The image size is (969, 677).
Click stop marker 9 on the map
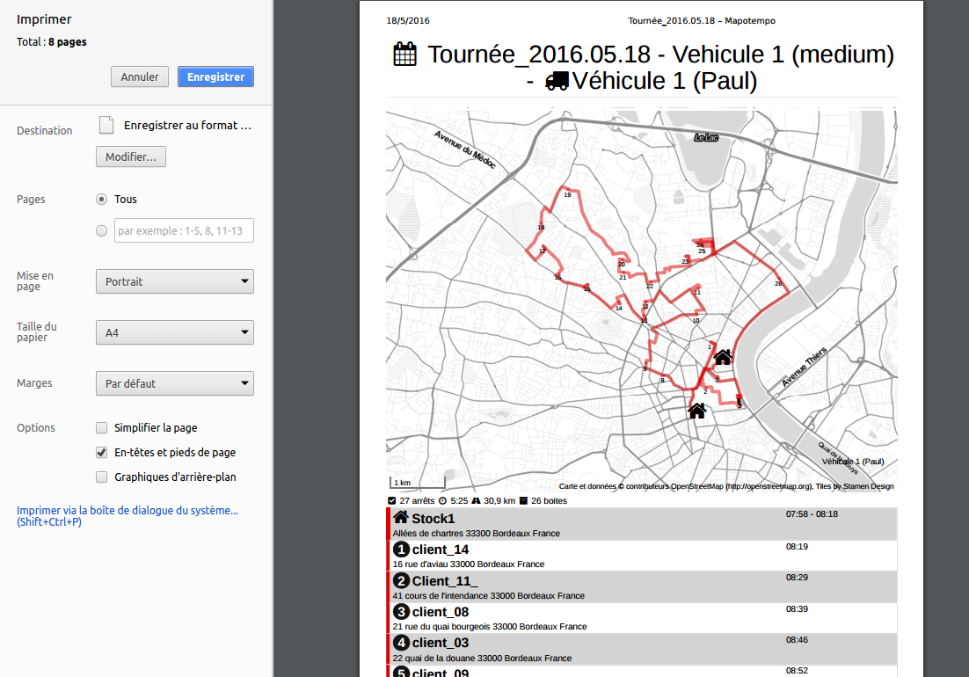pos(645,368)
